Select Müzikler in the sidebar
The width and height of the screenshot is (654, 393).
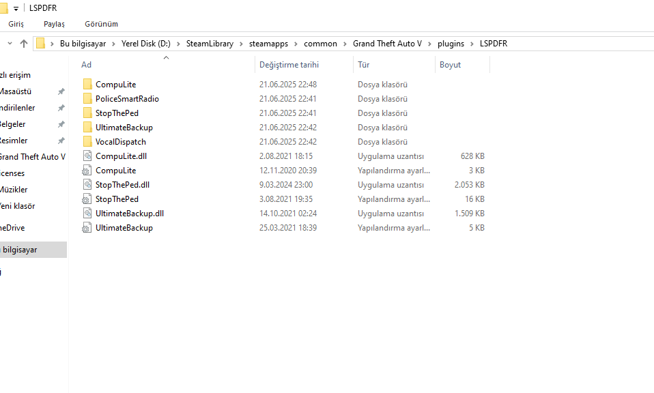[14, 190]
